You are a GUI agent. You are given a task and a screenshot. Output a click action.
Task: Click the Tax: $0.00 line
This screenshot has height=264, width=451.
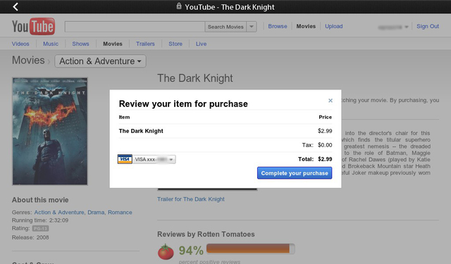click(317, 145)
